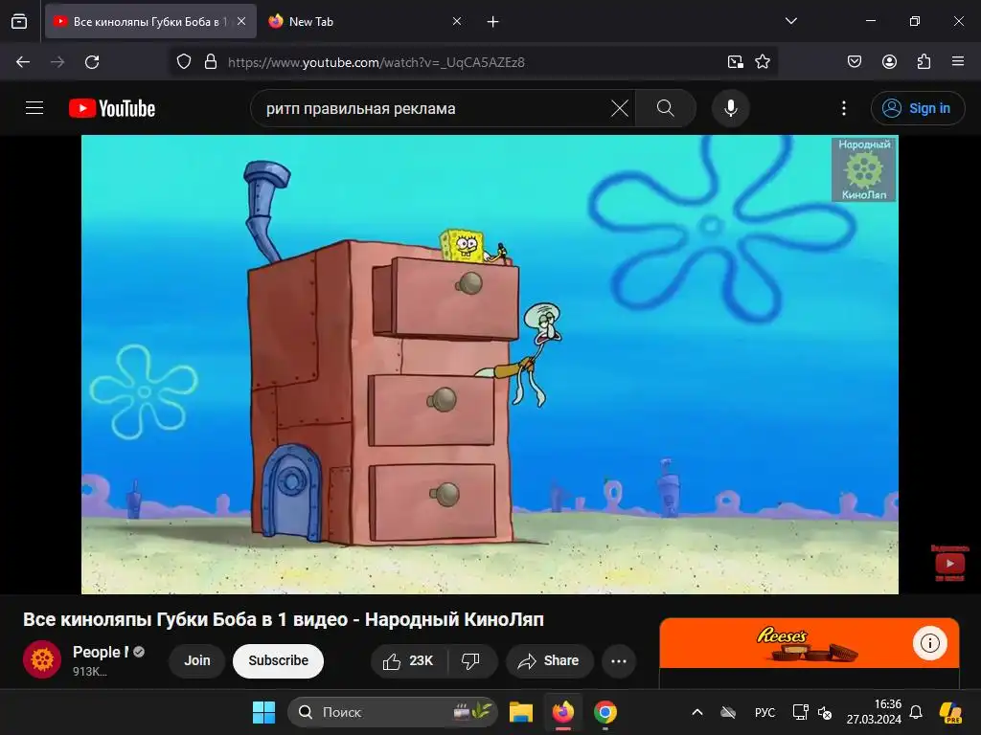Open more actions ellipsis under video
The height and width of the screenshot is (735, 981).
[x=619, y=660]
